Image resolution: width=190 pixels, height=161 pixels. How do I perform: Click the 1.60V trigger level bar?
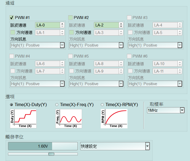(x=43, y=146)
